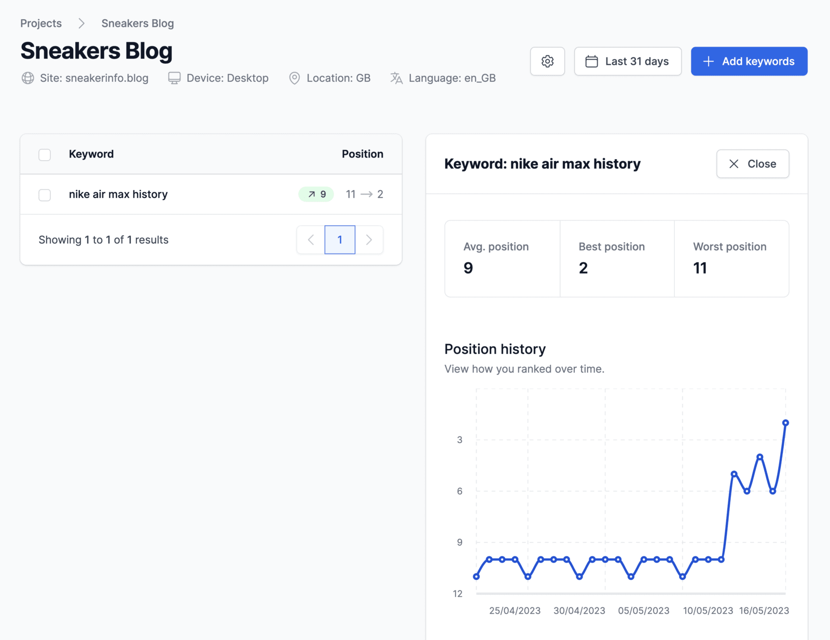Click the Language: en_GB label
The height and width of the screenshot is (640, 830).
tap(452, 78)
